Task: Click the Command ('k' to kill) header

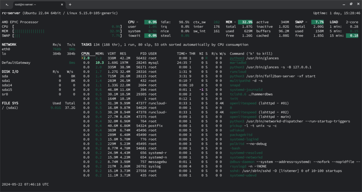Action: tap(251, 54)
